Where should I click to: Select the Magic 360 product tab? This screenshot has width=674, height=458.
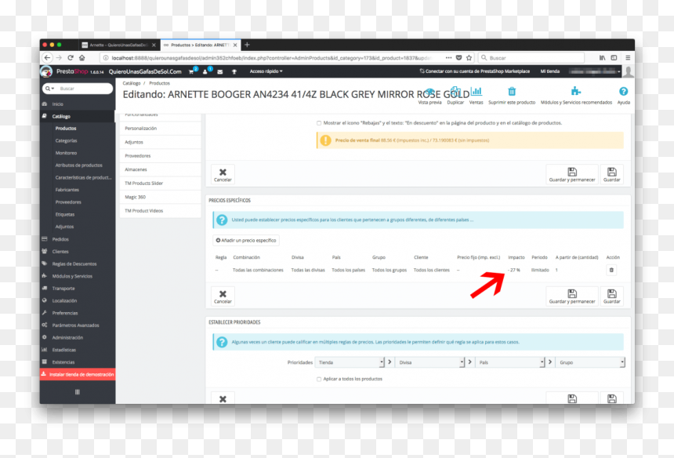click(161, 197)
